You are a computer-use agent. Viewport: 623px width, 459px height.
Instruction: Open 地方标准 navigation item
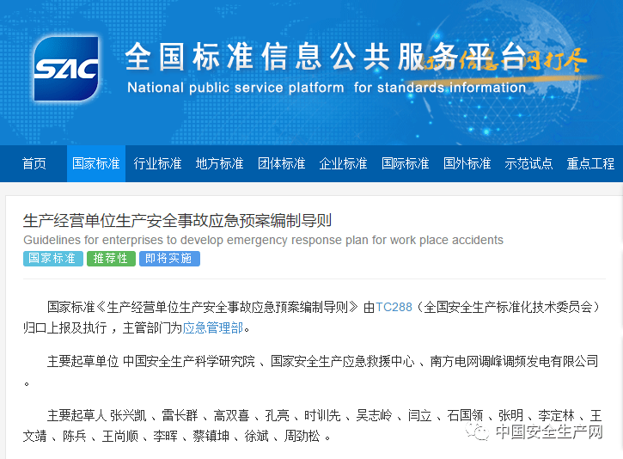[x=219, y=163]
